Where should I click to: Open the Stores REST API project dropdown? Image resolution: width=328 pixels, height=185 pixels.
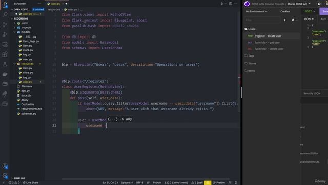pyautogui.click(x=299, y=4)
